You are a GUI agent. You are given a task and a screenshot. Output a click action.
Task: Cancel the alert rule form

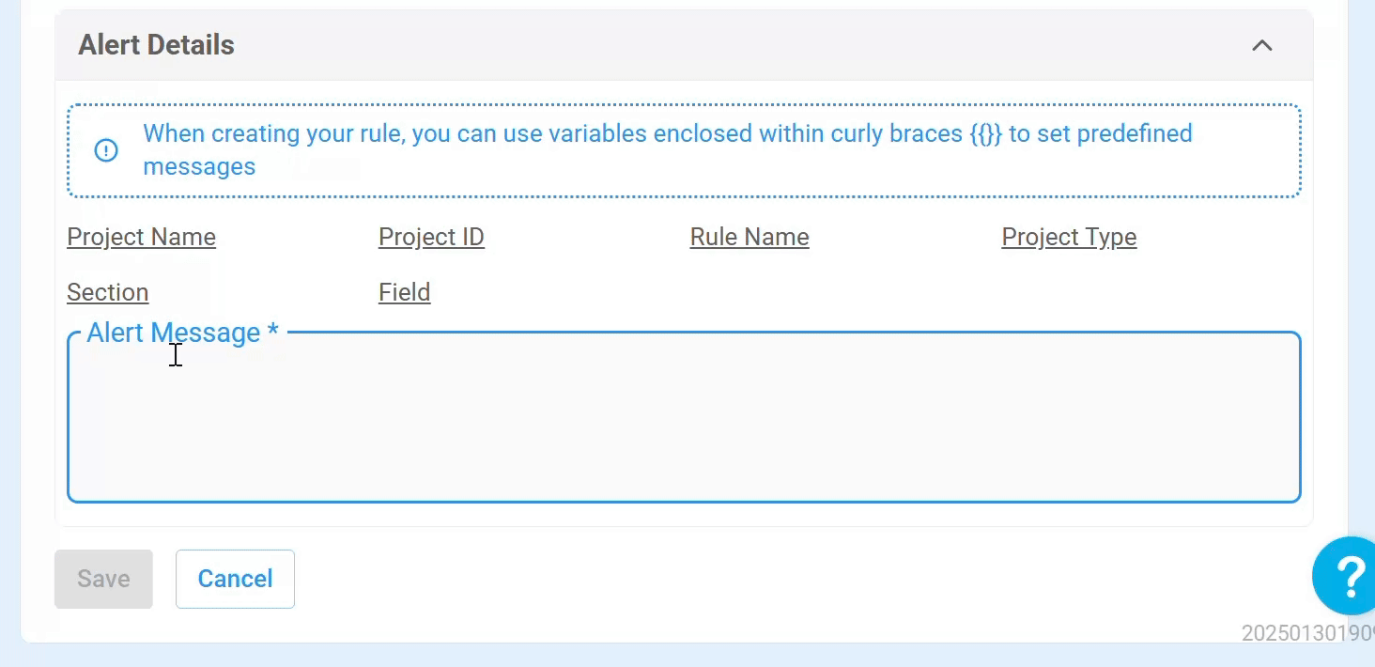(235, 579)
